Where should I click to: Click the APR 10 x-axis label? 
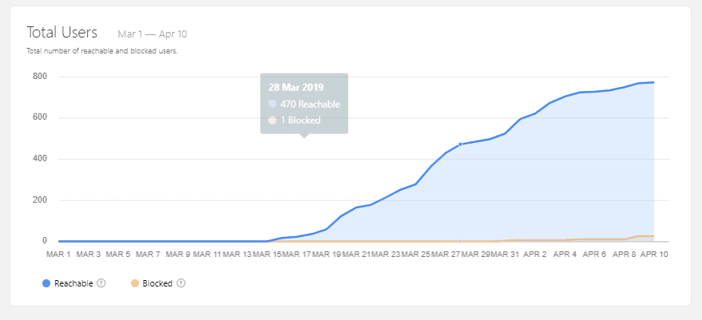coord(652,255)
